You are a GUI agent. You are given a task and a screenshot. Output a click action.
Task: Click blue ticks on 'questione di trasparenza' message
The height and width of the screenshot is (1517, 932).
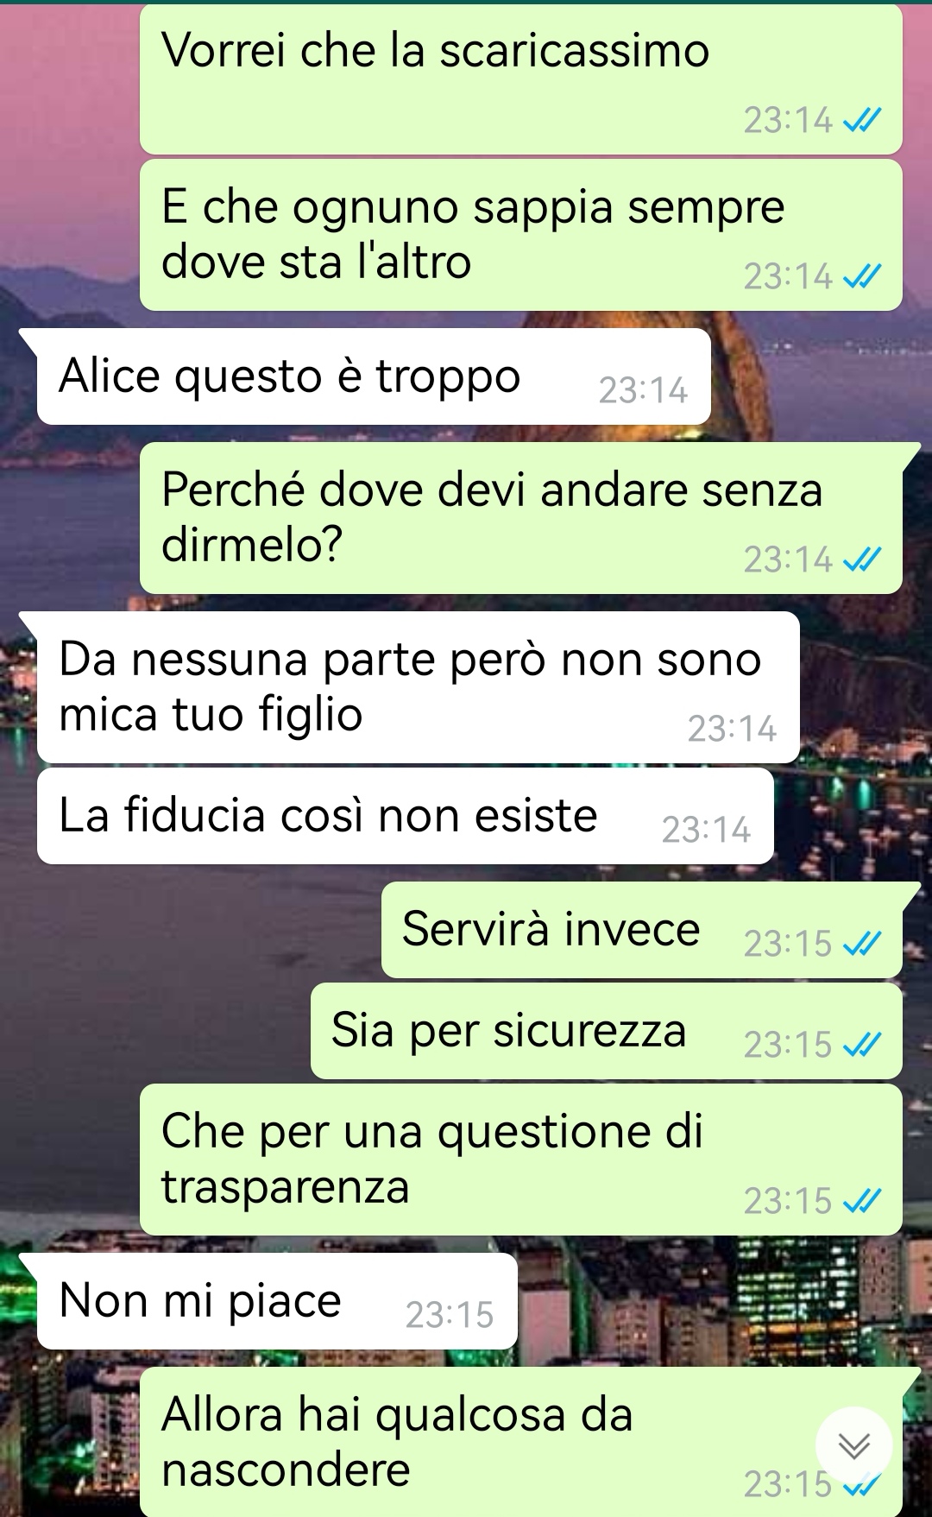click(861, 1201)
